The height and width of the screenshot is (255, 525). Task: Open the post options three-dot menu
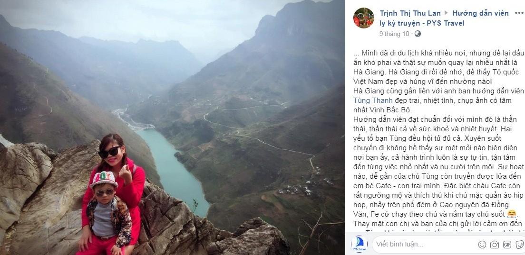pyautogui.click(x=519, y=13)
